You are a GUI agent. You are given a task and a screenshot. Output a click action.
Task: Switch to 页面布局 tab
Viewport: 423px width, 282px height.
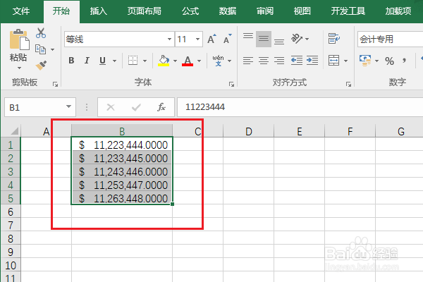point(144,11)
